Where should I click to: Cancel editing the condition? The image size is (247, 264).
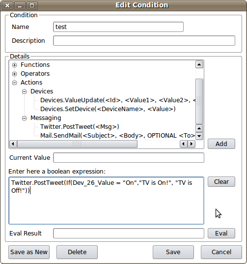point(221,252)
